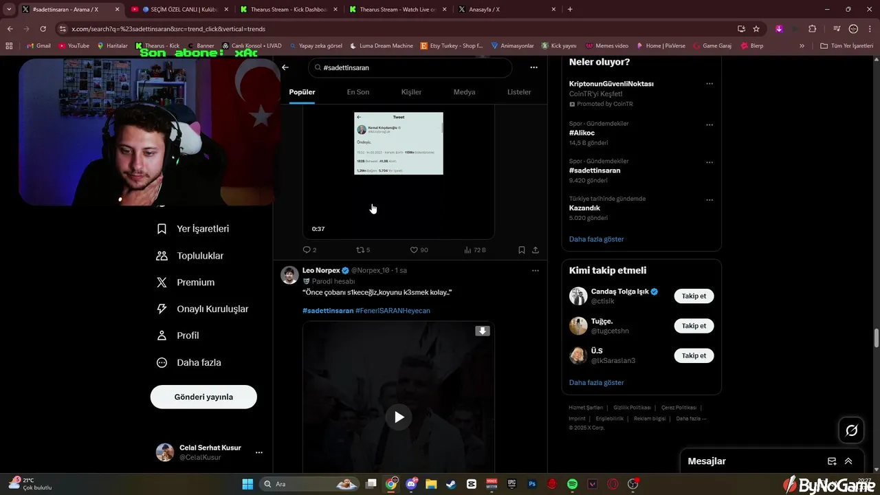Open more options for #Alikoc trend
This screenshot has width=880, height=495.
click(x=709, y=125)
